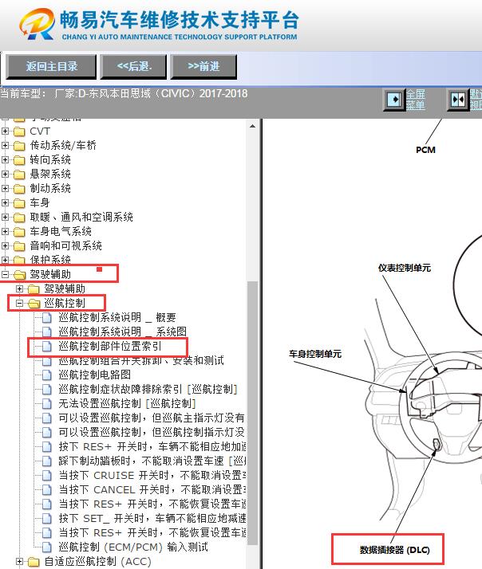Click 车身 folder label
This screenshot has height=569, width=482.
point(40,203)
